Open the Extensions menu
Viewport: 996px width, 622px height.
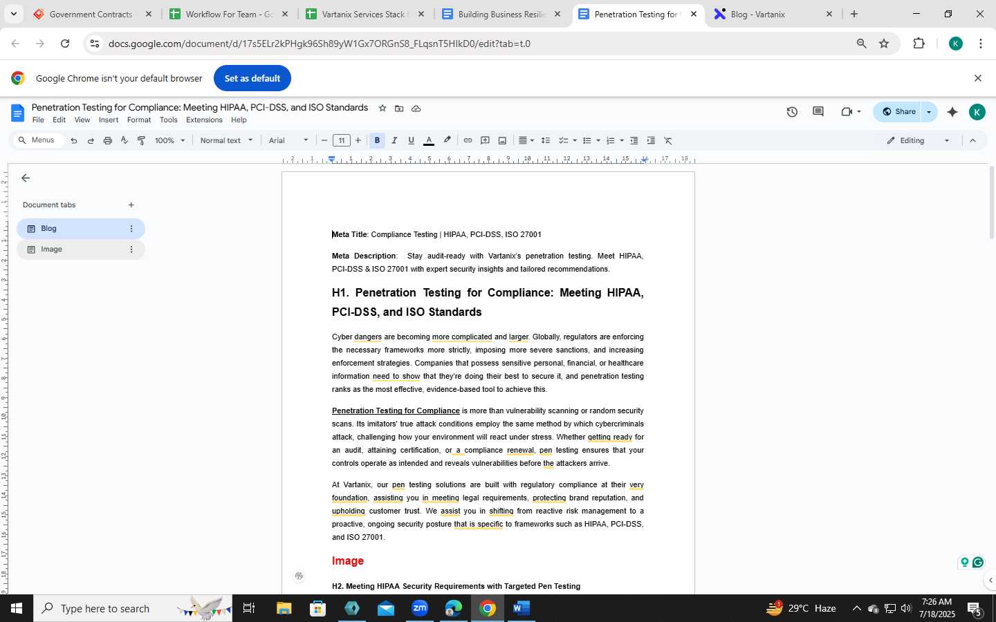204,120
